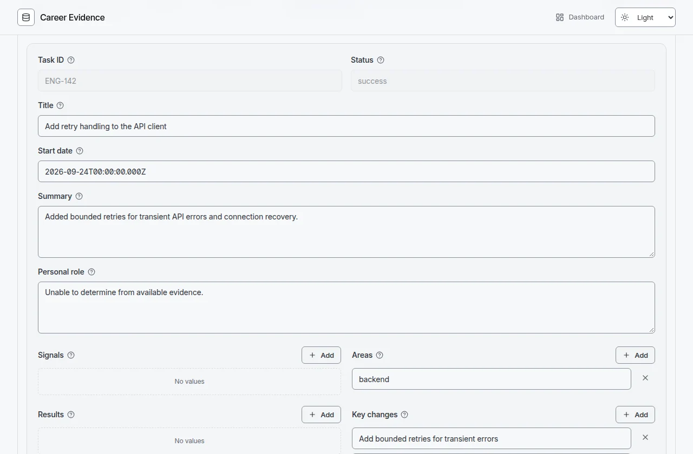Click the Title input field
The height and width of the screenshot is (454, 693).
tap(346, 126)
